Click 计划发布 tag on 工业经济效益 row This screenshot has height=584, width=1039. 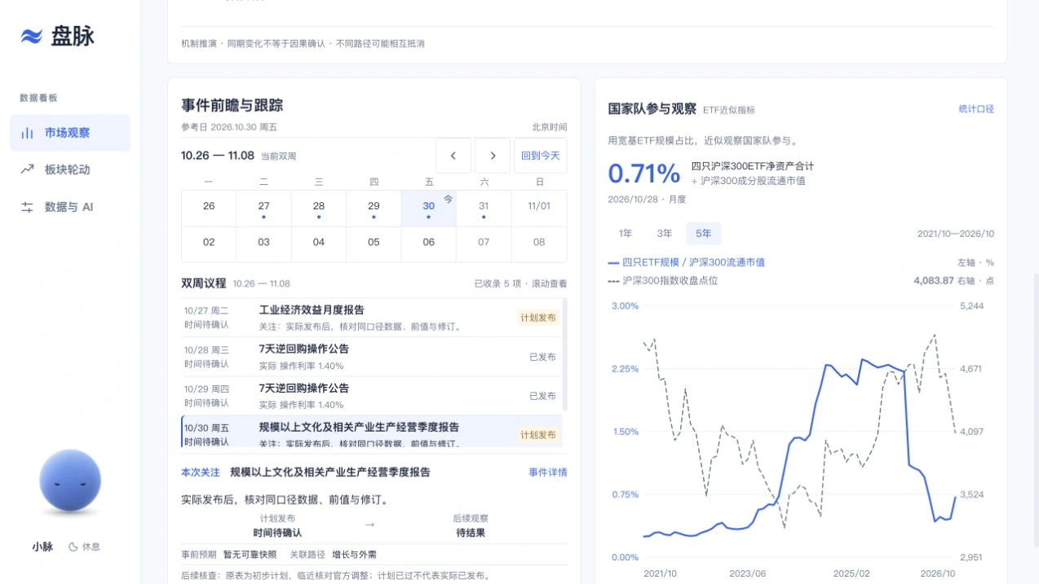[x=538, y=318]
